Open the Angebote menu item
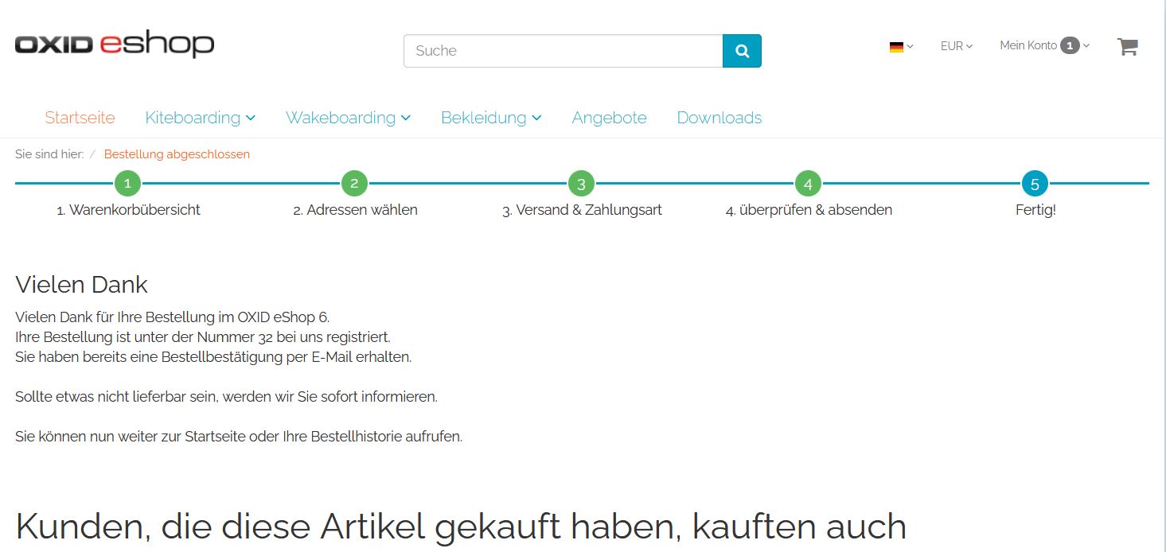Screen dimensions: 1166x552 click(609, 118)
